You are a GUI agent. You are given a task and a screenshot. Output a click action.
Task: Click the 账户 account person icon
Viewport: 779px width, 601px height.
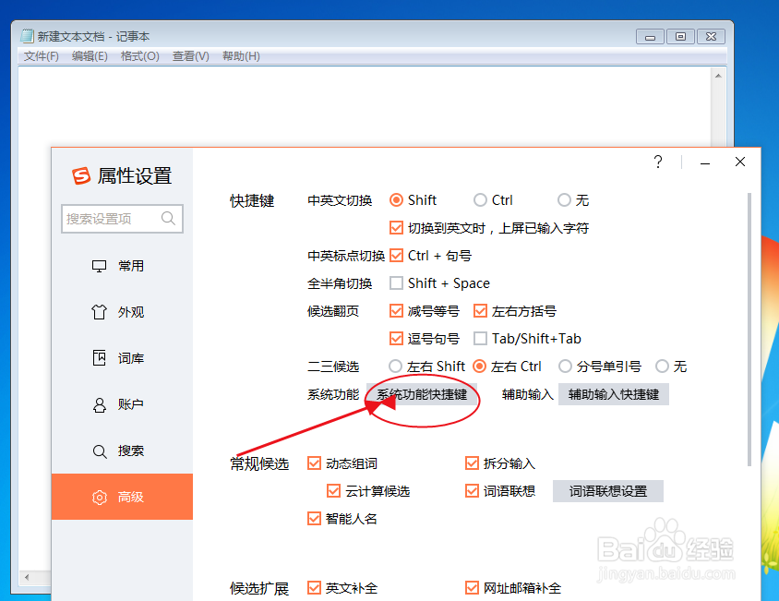(x=99, y=404)
